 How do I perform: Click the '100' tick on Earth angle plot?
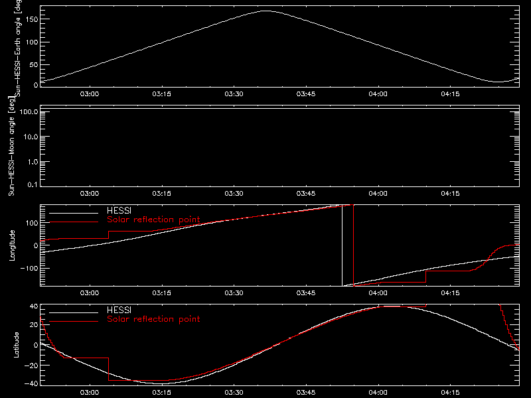point(32,42)
